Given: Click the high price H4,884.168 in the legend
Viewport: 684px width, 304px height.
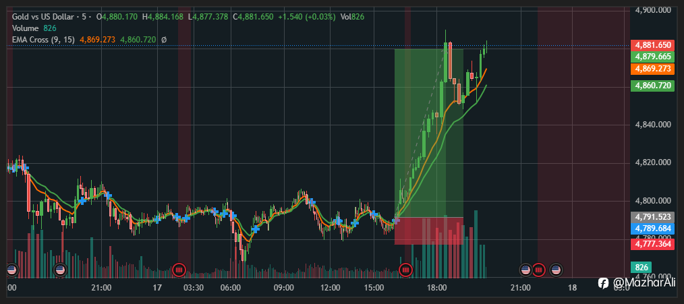Looking at the screenshot, I should click(163, 17).
